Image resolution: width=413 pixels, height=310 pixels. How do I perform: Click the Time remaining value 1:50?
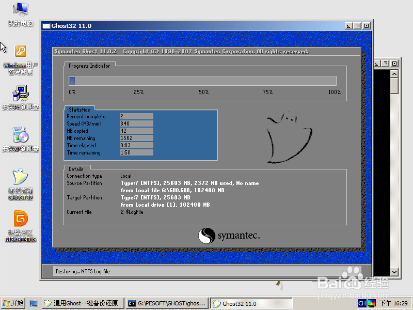[137, 152]
